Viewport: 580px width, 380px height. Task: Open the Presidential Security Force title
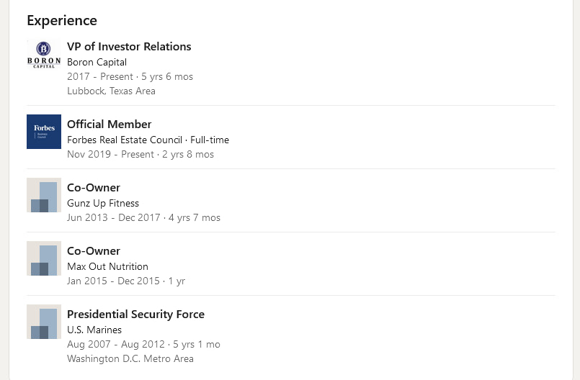click(135, 315)
